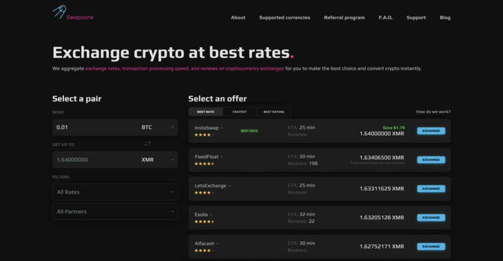Switch to the Fastest sorting tab
503x261 pixels.
click(240, 112)
